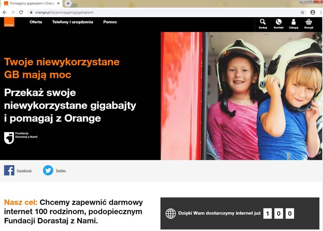
Task: Open the Szukaj search icon
Action: [x=263, y=22]
